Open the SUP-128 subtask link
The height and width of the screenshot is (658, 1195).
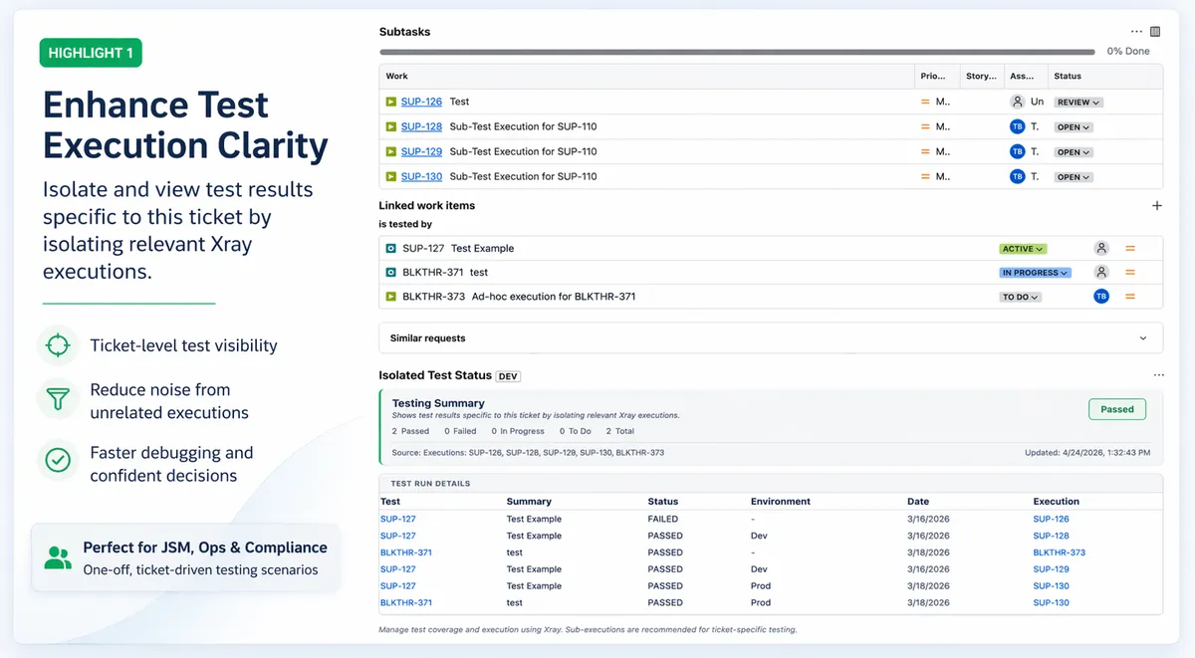click(421, 126)
